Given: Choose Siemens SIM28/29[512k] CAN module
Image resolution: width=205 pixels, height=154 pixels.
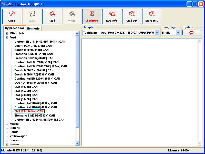Looking at the screenshot, I should click(x=35, y=115).
